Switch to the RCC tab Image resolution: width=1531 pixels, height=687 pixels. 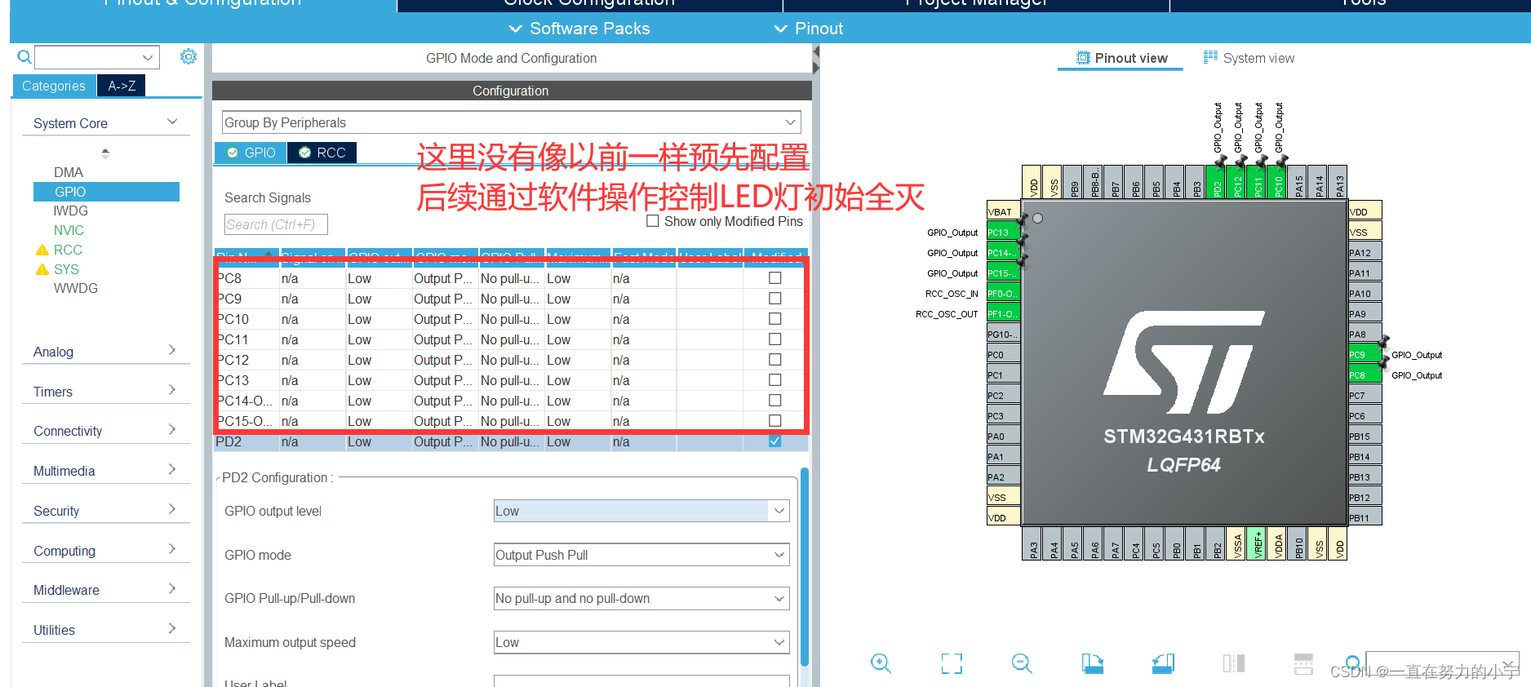point(322,153)
